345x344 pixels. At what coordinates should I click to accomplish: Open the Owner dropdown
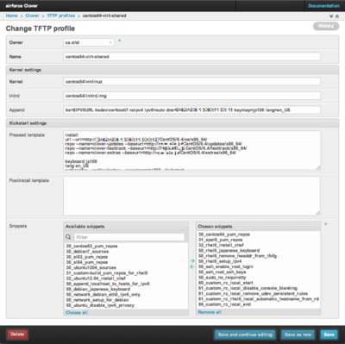[89, 42]
